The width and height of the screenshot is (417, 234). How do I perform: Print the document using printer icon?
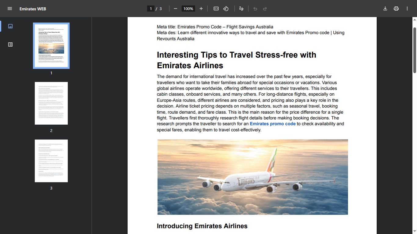[x=396, y=9]
